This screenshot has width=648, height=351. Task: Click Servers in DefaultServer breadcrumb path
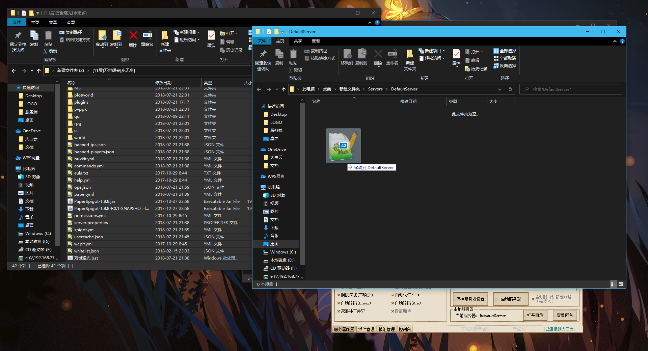(375, 89)
